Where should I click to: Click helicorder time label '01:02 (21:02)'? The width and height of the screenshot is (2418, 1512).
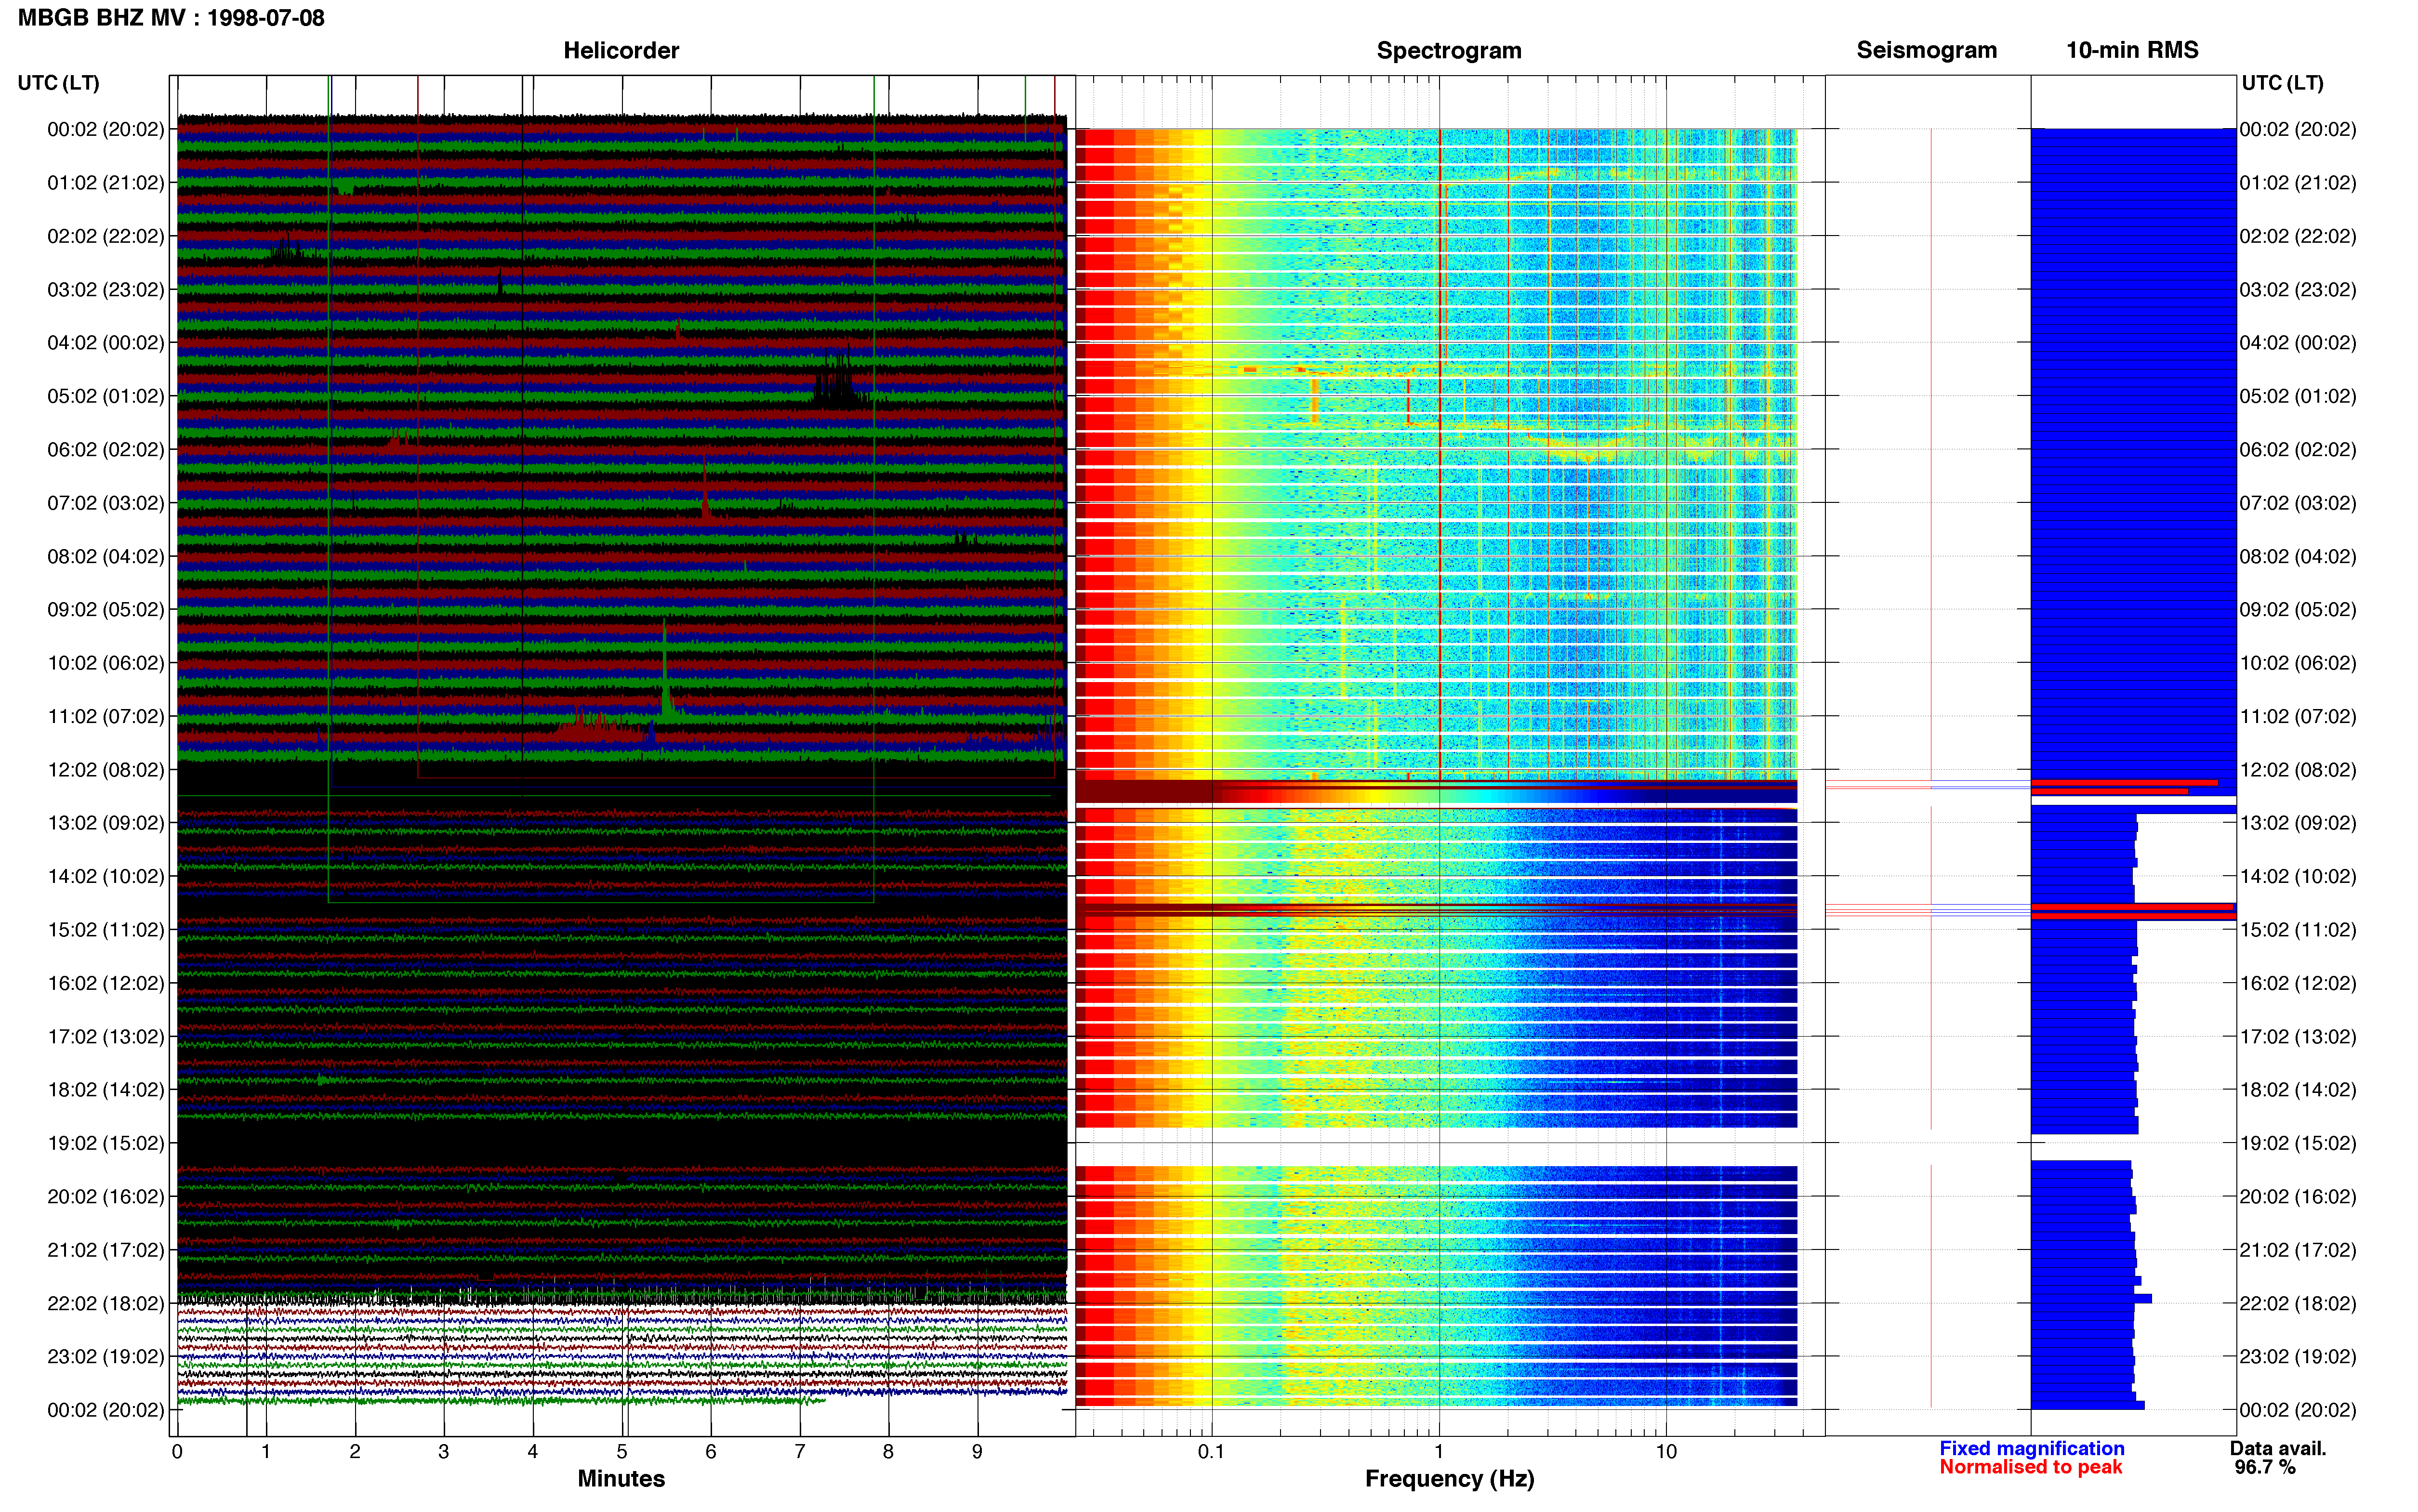(x=106, y=183)
